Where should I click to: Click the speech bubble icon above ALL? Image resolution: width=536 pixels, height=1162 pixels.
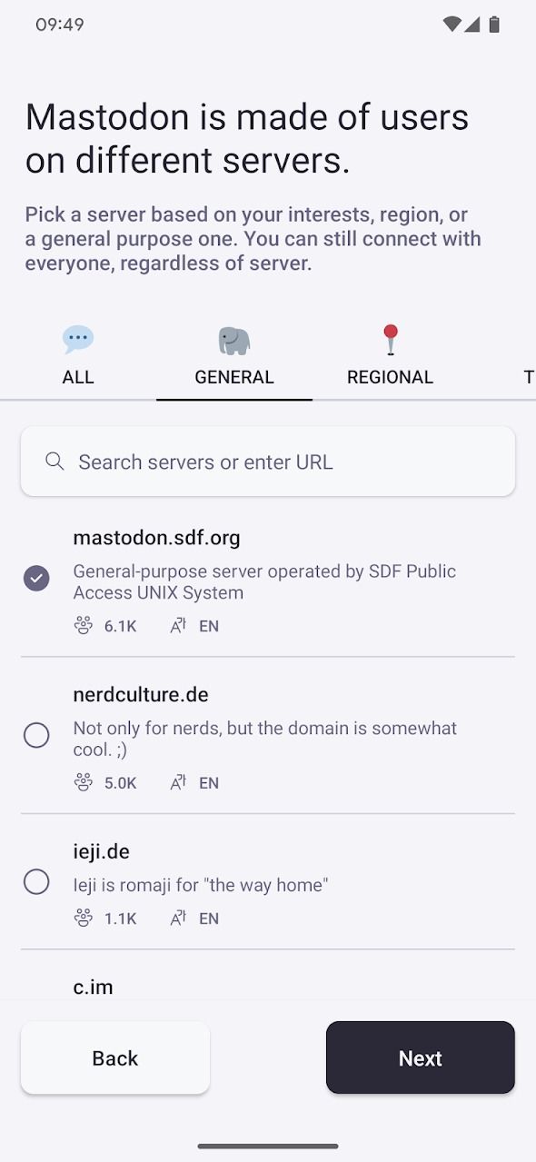pyautogui.click(x=78, y=337)
